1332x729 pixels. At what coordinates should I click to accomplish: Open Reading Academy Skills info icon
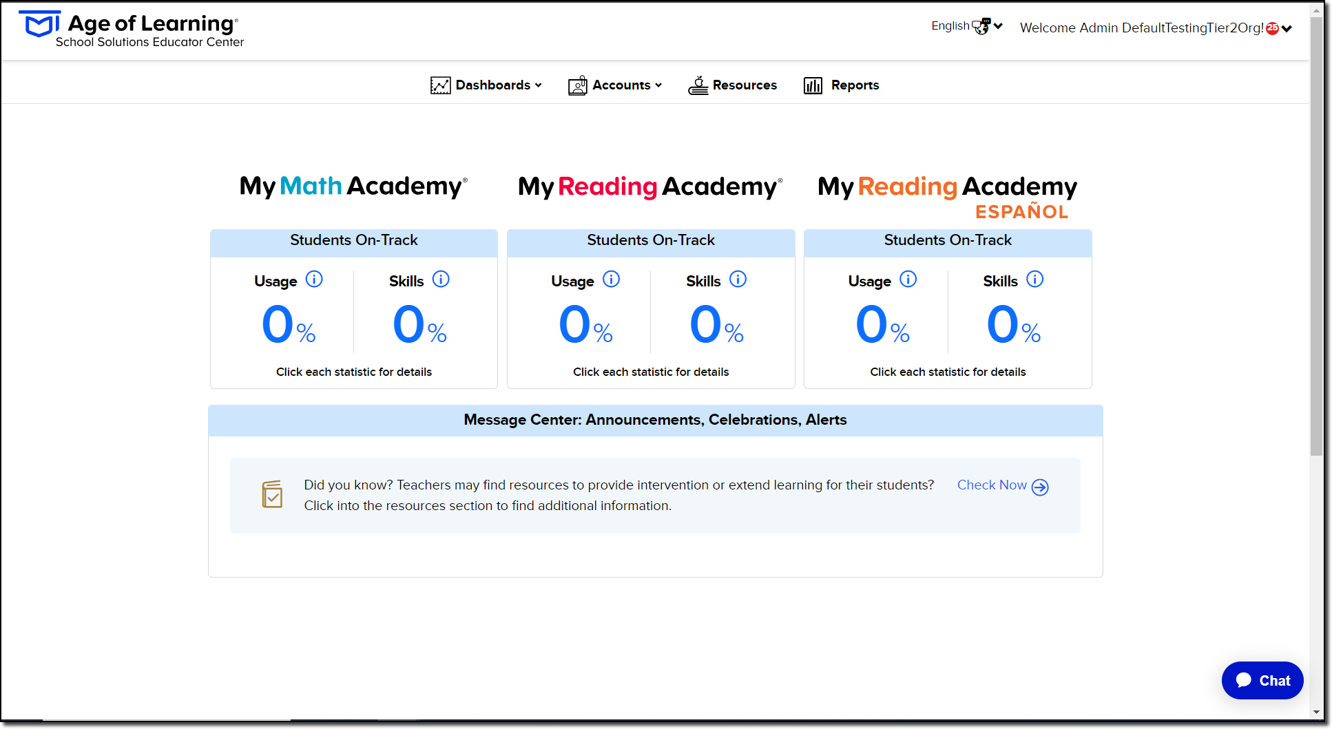coord(738,279)
